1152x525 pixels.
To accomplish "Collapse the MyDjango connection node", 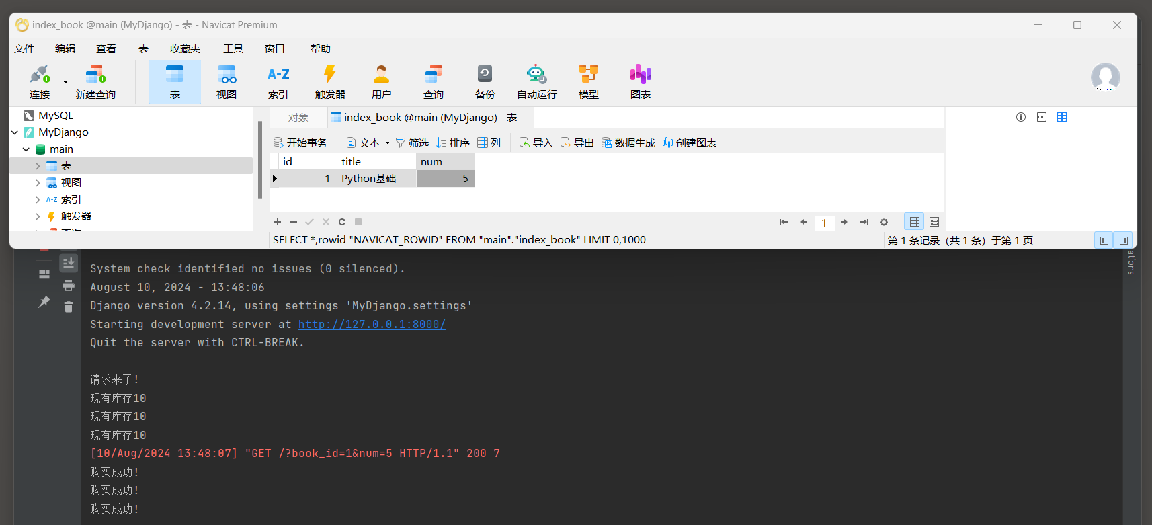I will pyautogui.click(x=15, y=132).
